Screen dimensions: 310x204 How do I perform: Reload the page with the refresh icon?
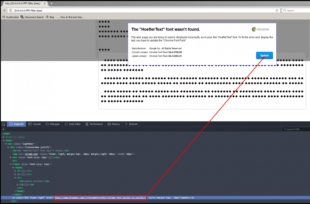coord(277,11)
